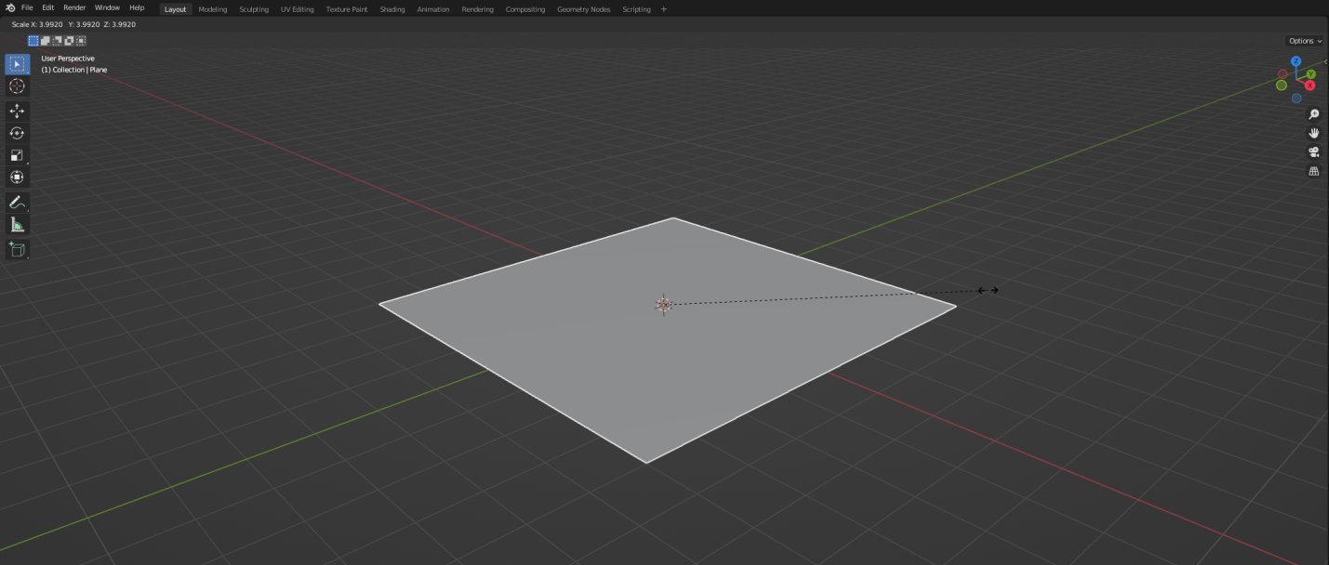
Task: Open the Help menu
Action: click(137, 8)
